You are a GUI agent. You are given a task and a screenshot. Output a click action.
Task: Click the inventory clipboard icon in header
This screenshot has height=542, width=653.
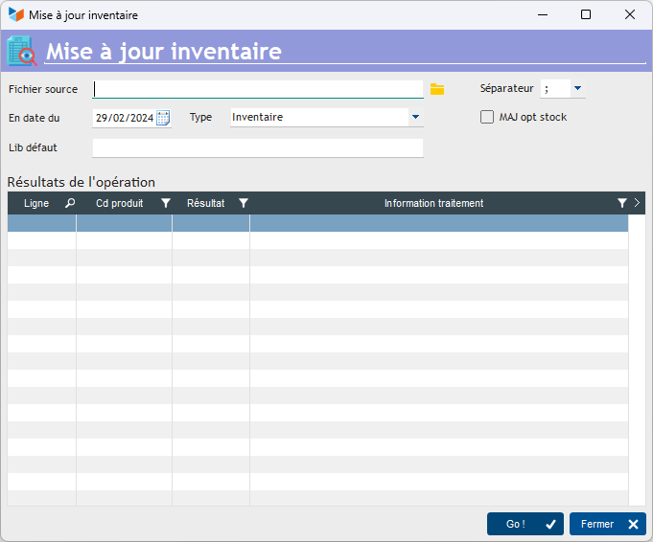[21, 51]
